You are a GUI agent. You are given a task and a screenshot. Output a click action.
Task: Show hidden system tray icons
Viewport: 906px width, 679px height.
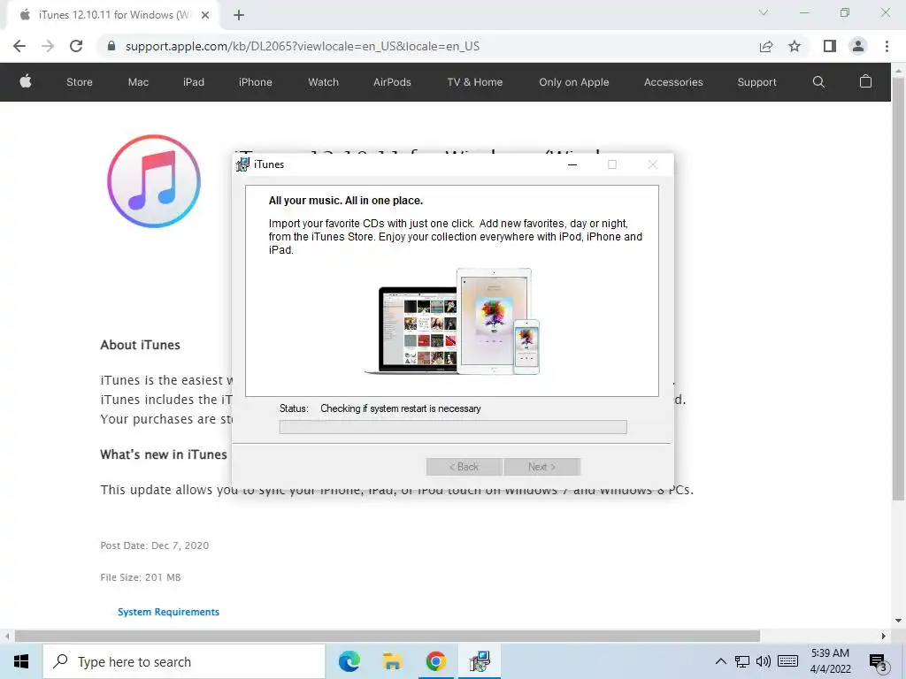coord(720,661)
